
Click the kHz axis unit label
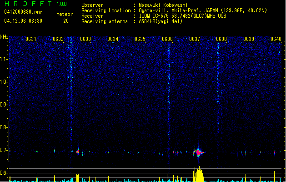coord(4,37)
